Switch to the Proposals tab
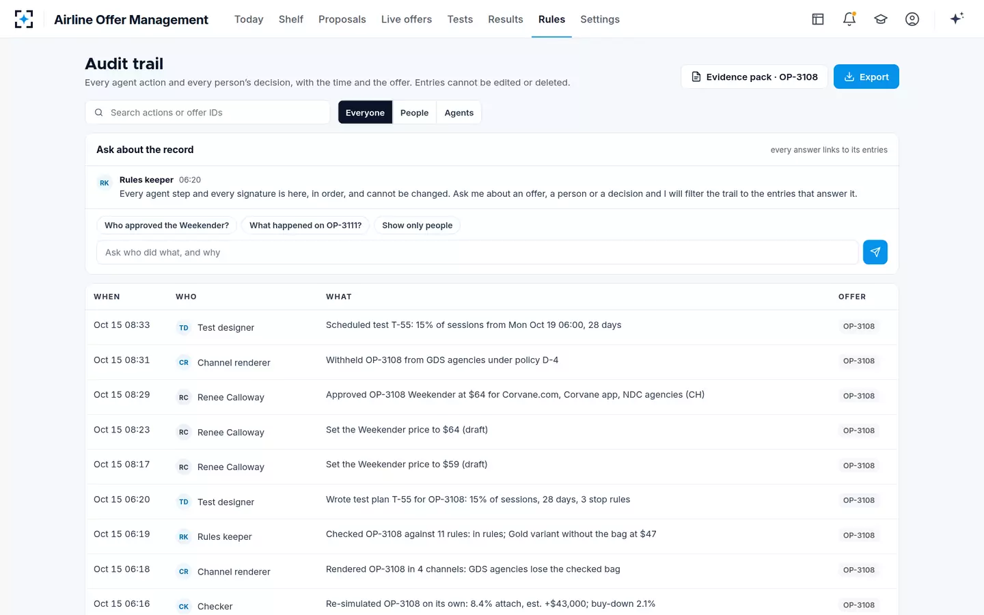This screenshot has width=984, height=615. [342, 19]
